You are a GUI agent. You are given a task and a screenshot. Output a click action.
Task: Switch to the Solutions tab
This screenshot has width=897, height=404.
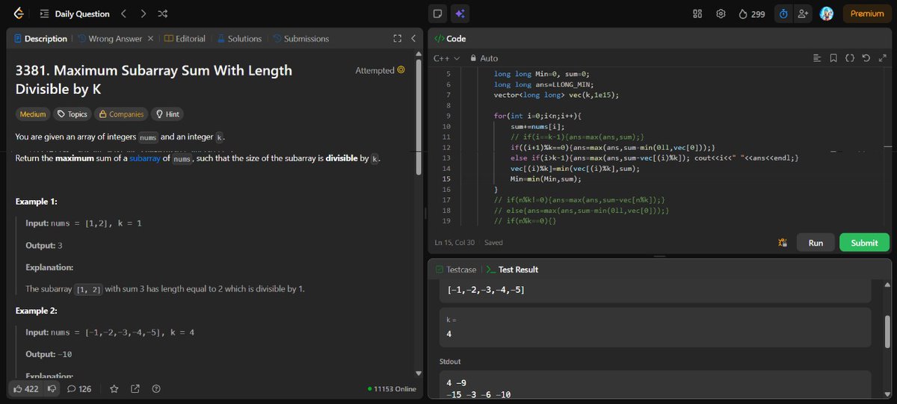coord(239,39)
